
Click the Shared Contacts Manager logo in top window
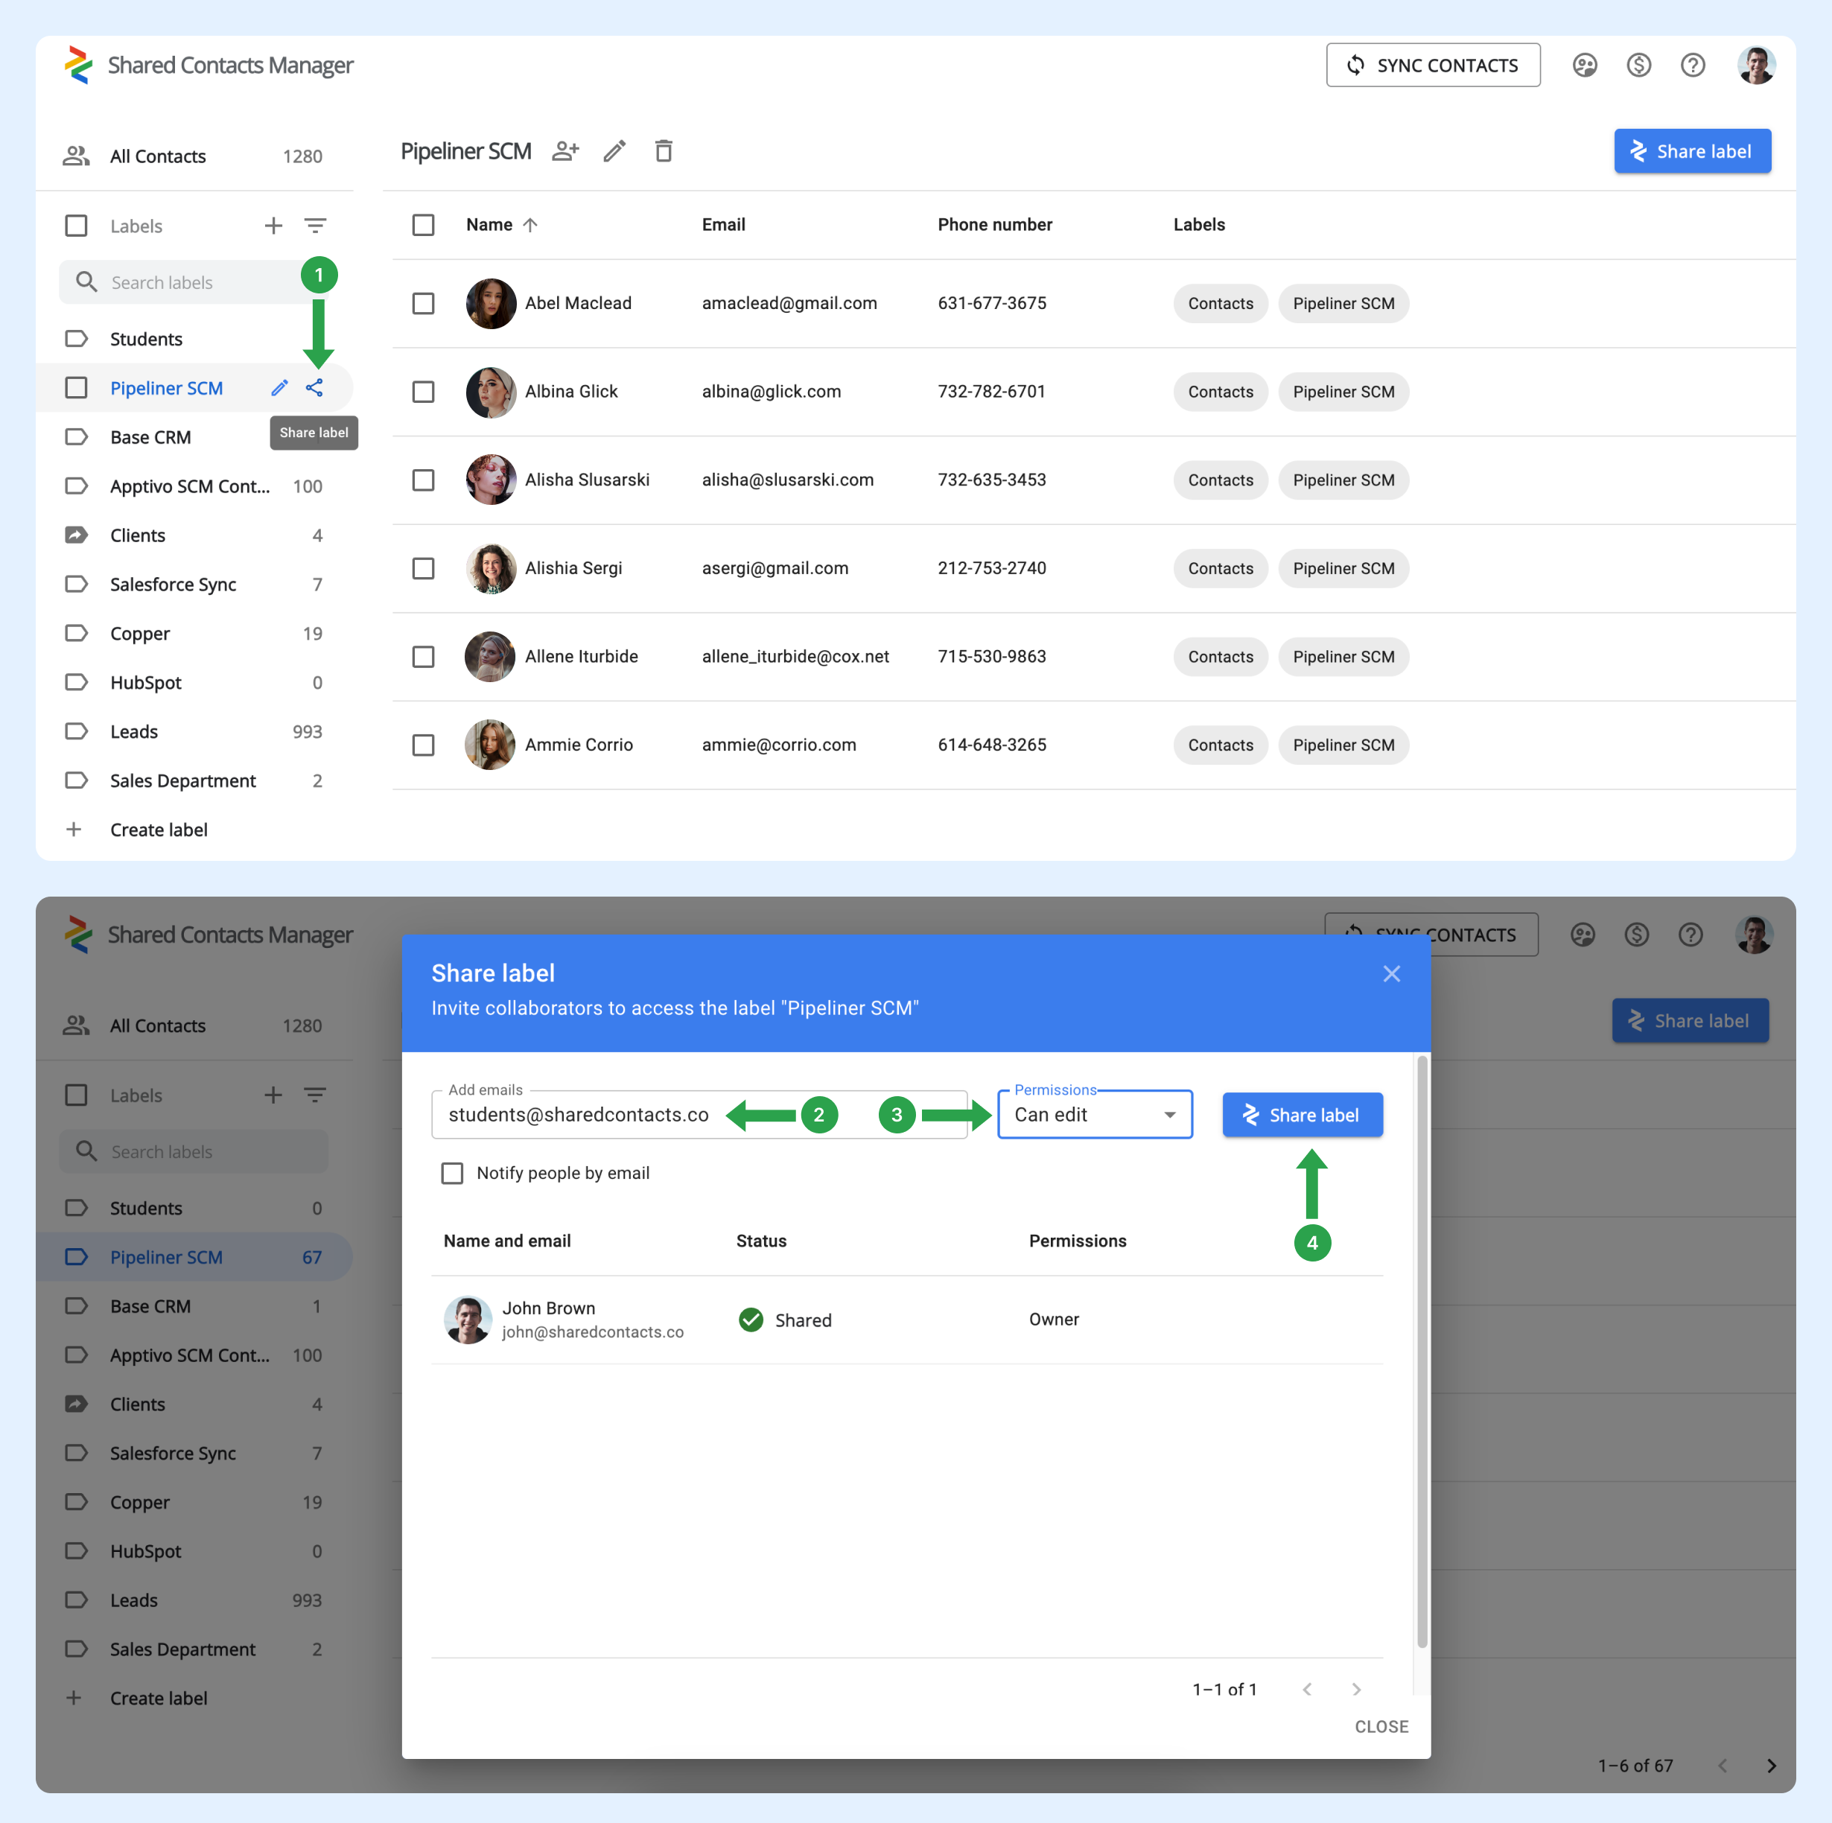pos(79,65)
